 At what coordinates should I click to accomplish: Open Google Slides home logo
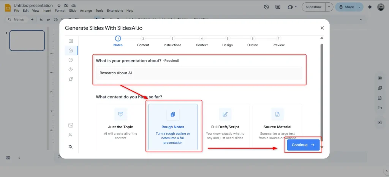tap(8, 8)
